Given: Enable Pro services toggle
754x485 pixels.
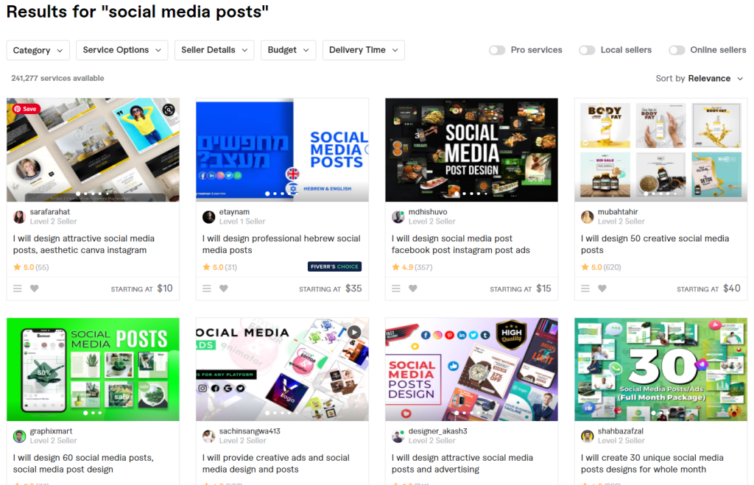Looking at the screenshot, I should pos(497,50).
